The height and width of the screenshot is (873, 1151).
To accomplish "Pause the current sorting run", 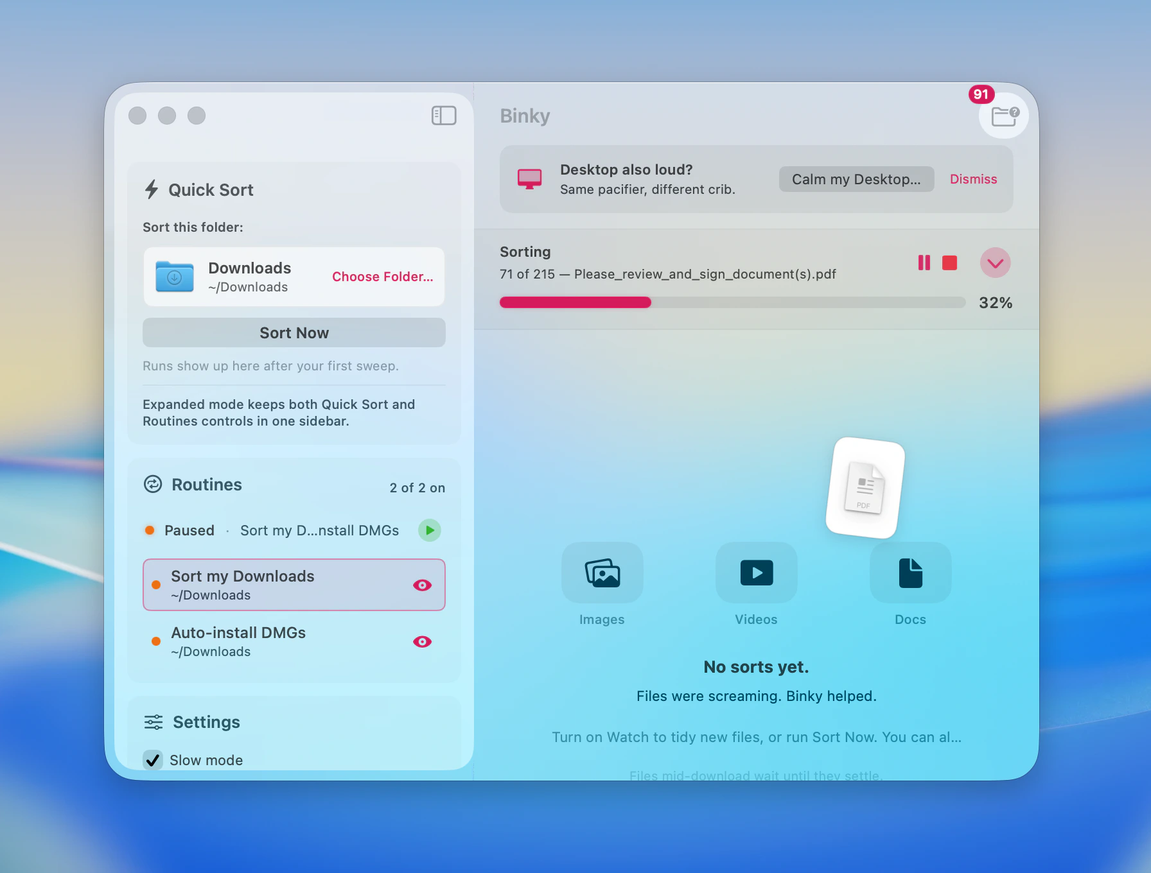I will pos(924,263).
